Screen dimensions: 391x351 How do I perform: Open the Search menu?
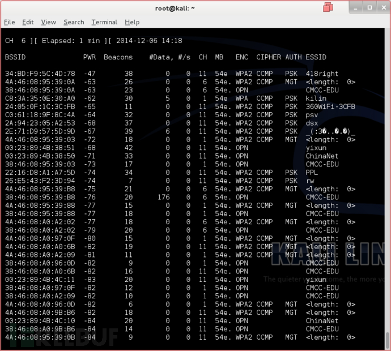pos(74,22)
